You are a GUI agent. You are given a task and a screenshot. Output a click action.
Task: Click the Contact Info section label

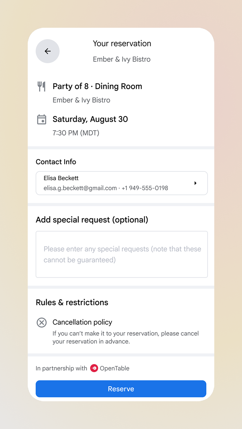[x=56, y=162]
